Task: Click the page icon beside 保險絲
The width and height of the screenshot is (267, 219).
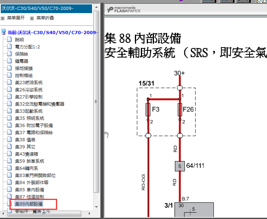Action: click(x=10, y=54)
